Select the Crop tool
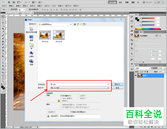167x129 pixels. 3,29
